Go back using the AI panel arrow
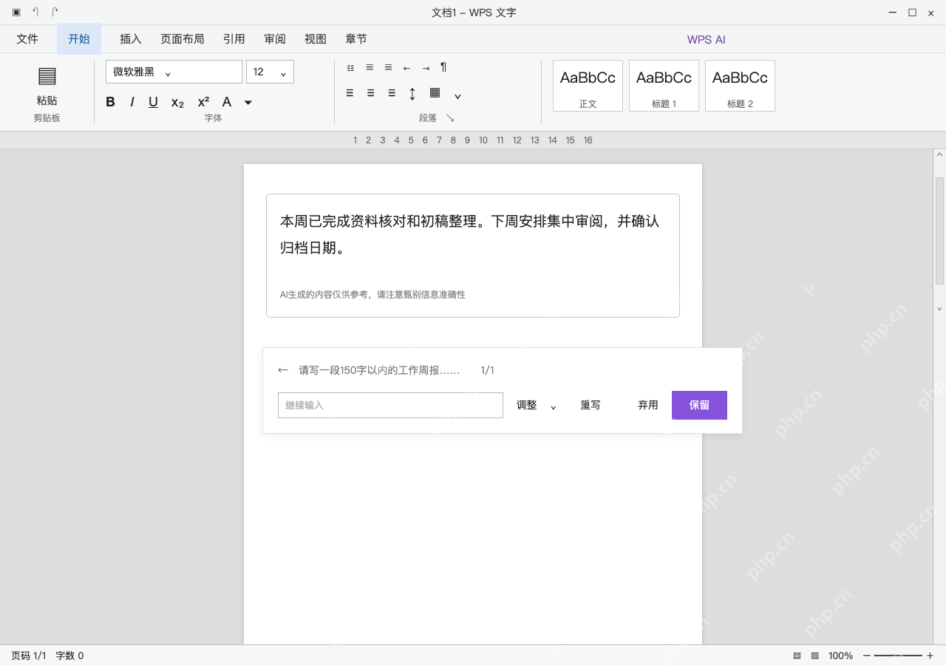The width and height of the screenshot is (946, 665). (x=283, y=370)
